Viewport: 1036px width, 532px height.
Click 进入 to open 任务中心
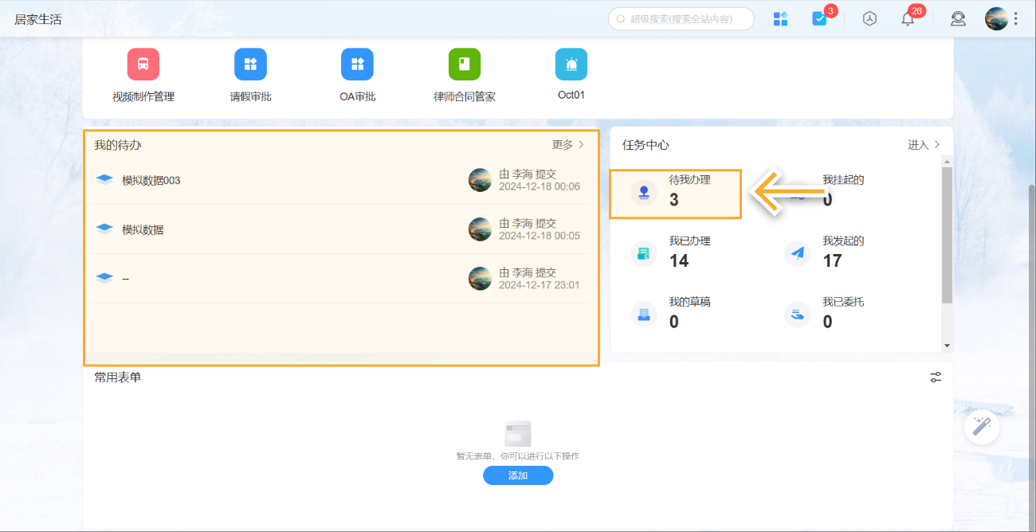point(924,145)
